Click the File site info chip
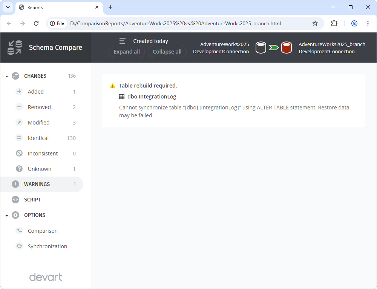The width and height of the screenshot is (377, 289). point(57,23)
